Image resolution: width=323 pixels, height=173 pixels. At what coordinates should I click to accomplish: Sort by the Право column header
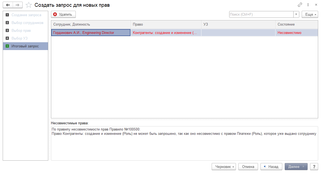pos(166,24)
